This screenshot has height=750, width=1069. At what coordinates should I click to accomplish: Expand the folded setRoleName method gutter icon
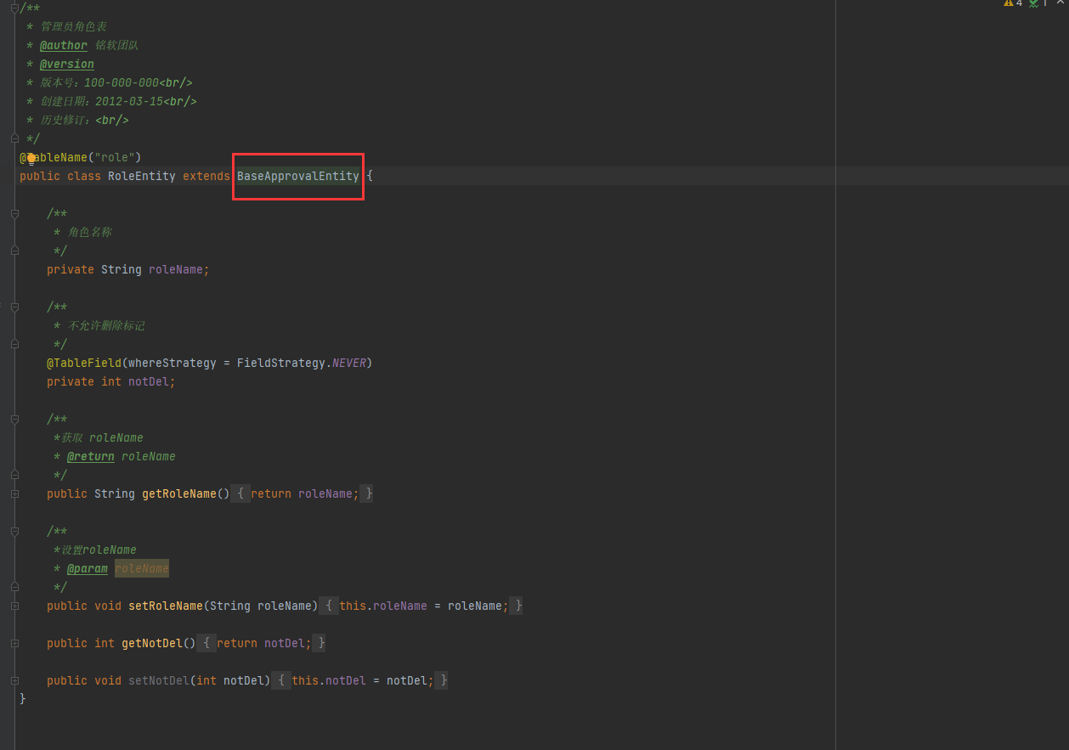14,606
